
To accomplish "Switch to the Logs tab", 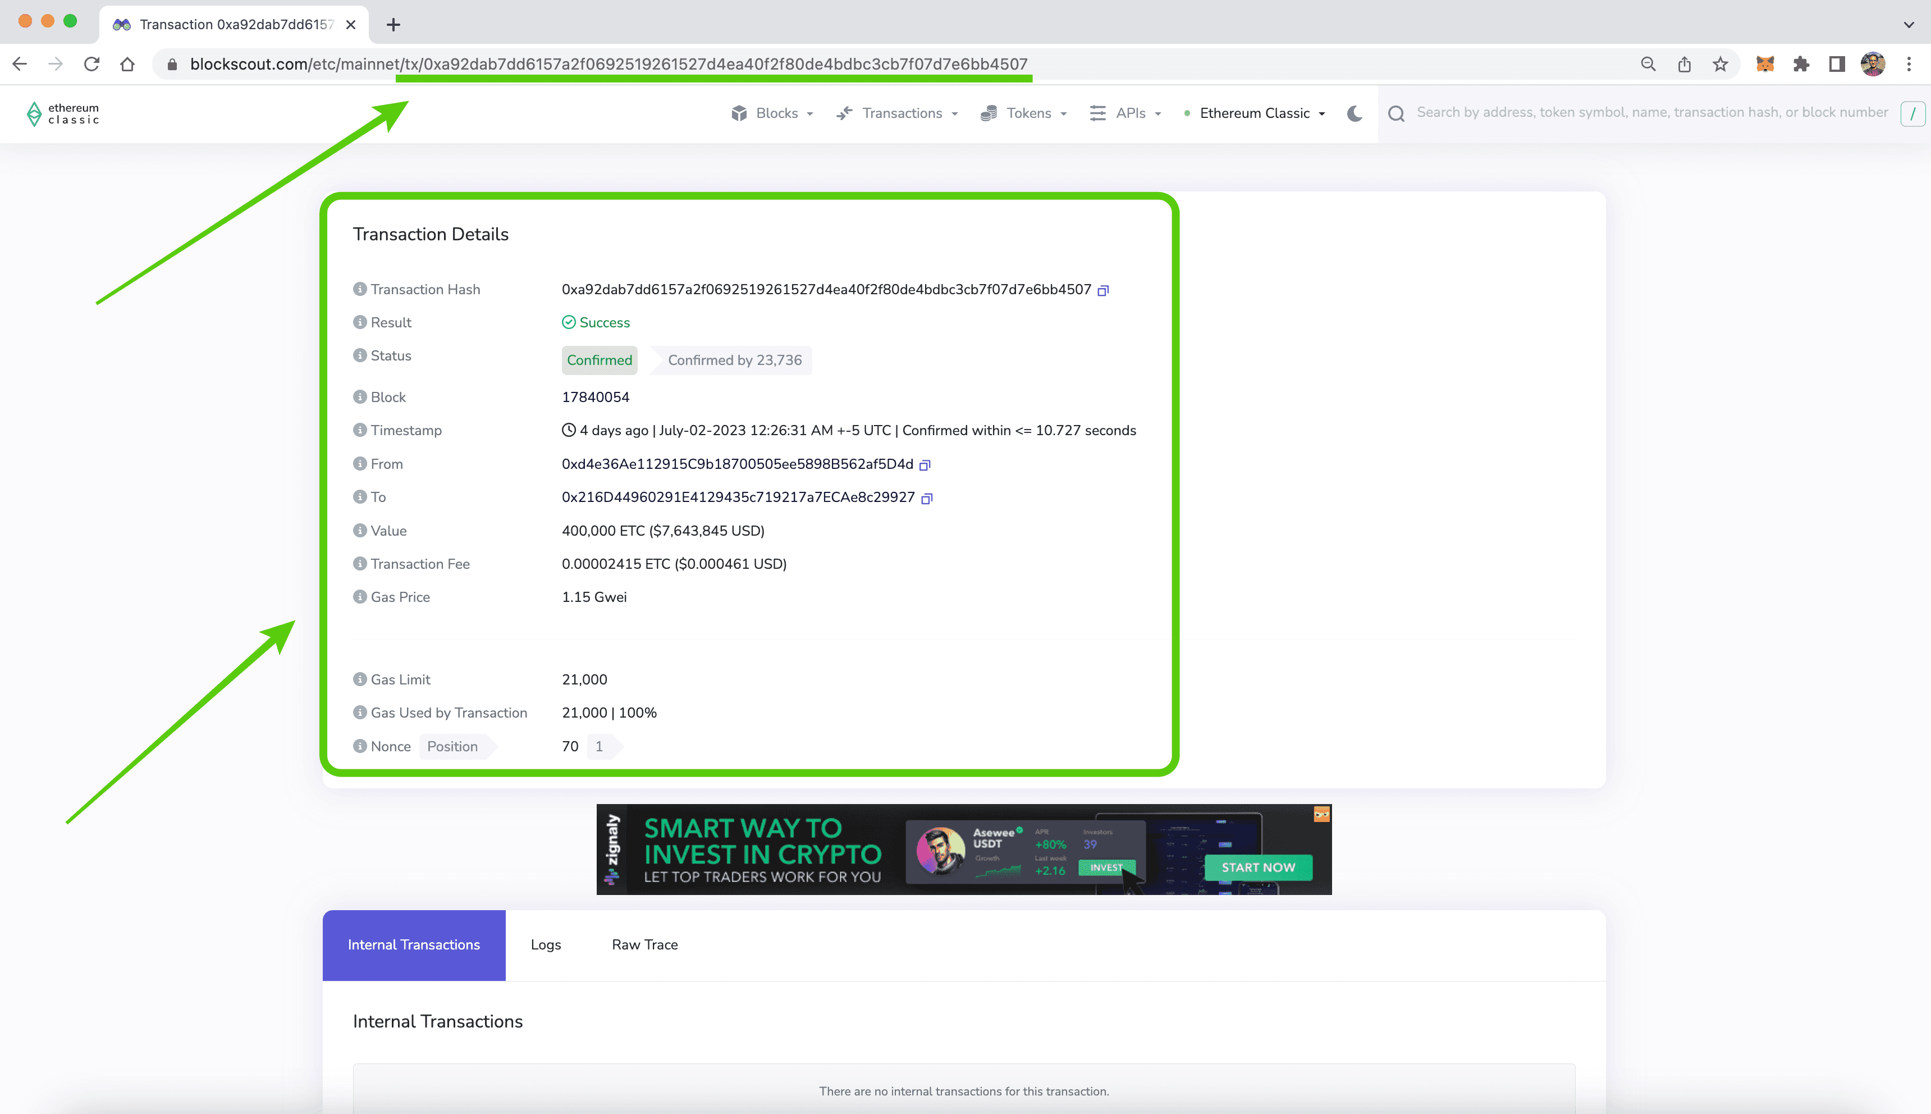I will (x=545, y=945).
